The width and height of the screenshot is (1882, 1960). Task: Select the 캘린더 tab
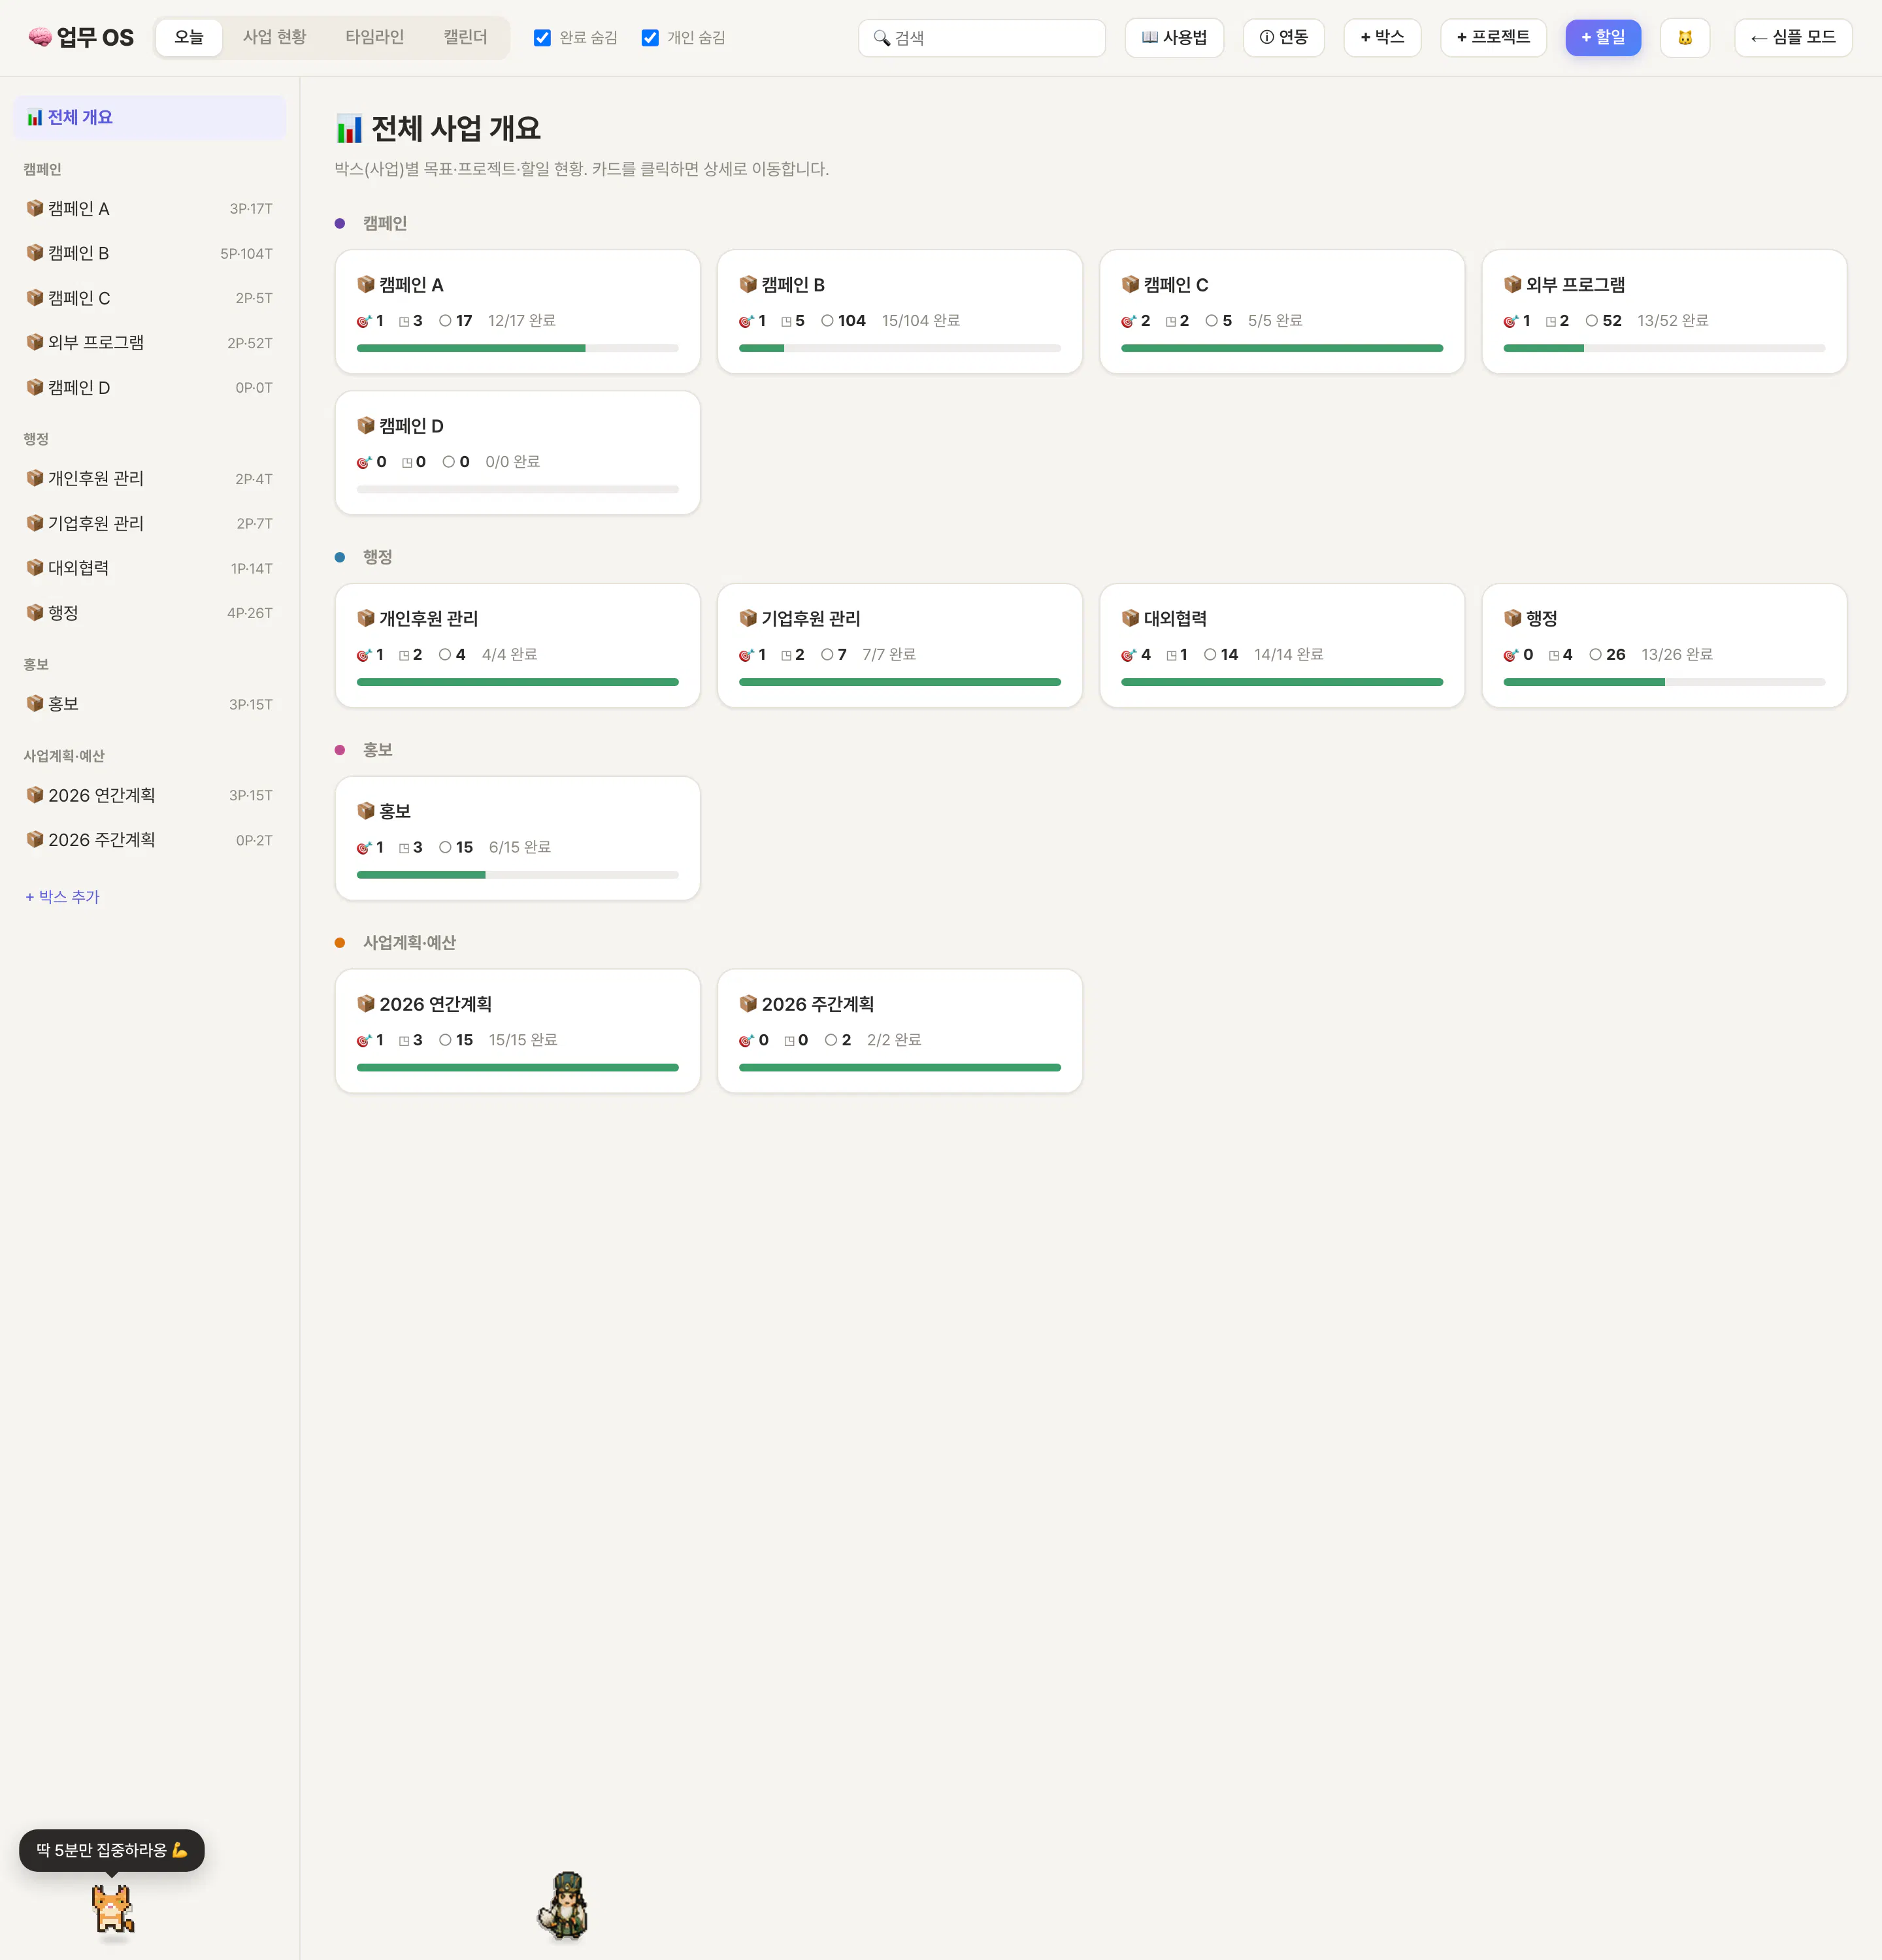(x=465, y=37)
